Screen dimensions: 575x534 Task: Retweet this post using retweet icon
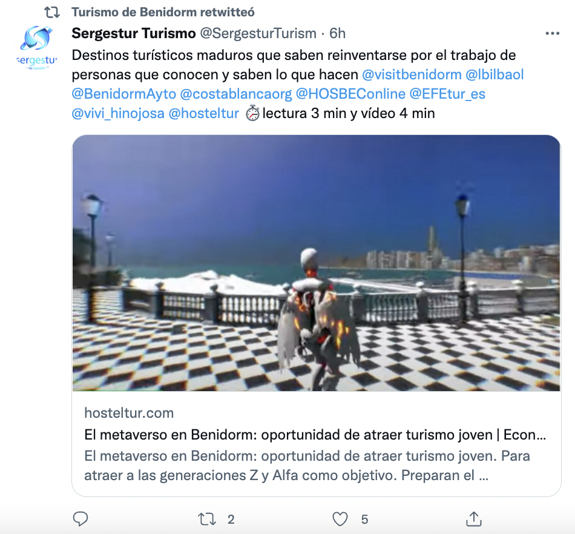206,519
